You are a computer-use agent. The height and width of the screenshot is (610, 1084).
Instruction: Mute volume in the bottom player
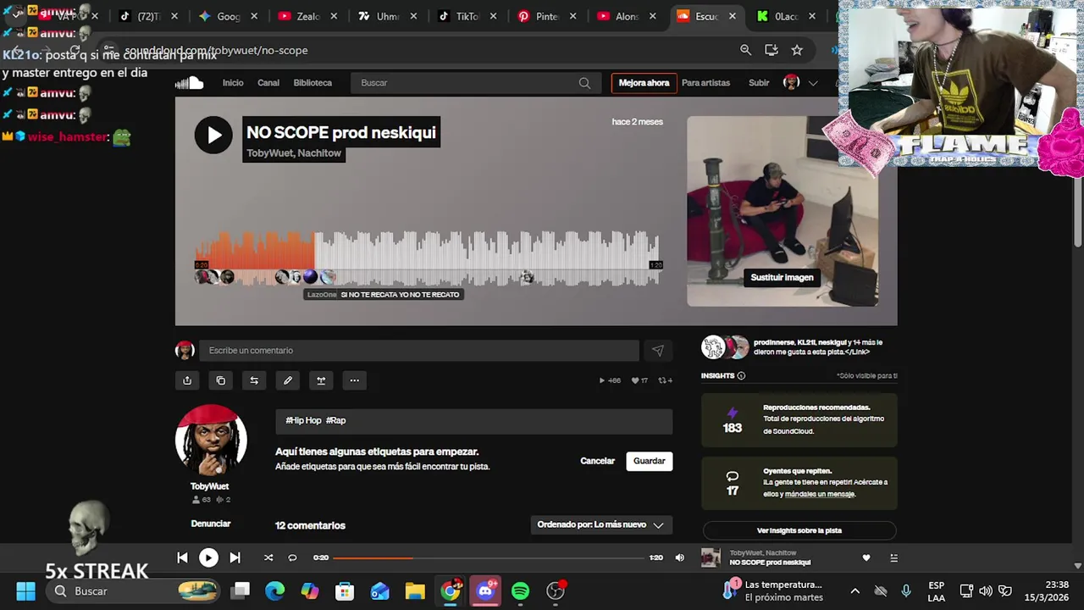pos(679,557)
